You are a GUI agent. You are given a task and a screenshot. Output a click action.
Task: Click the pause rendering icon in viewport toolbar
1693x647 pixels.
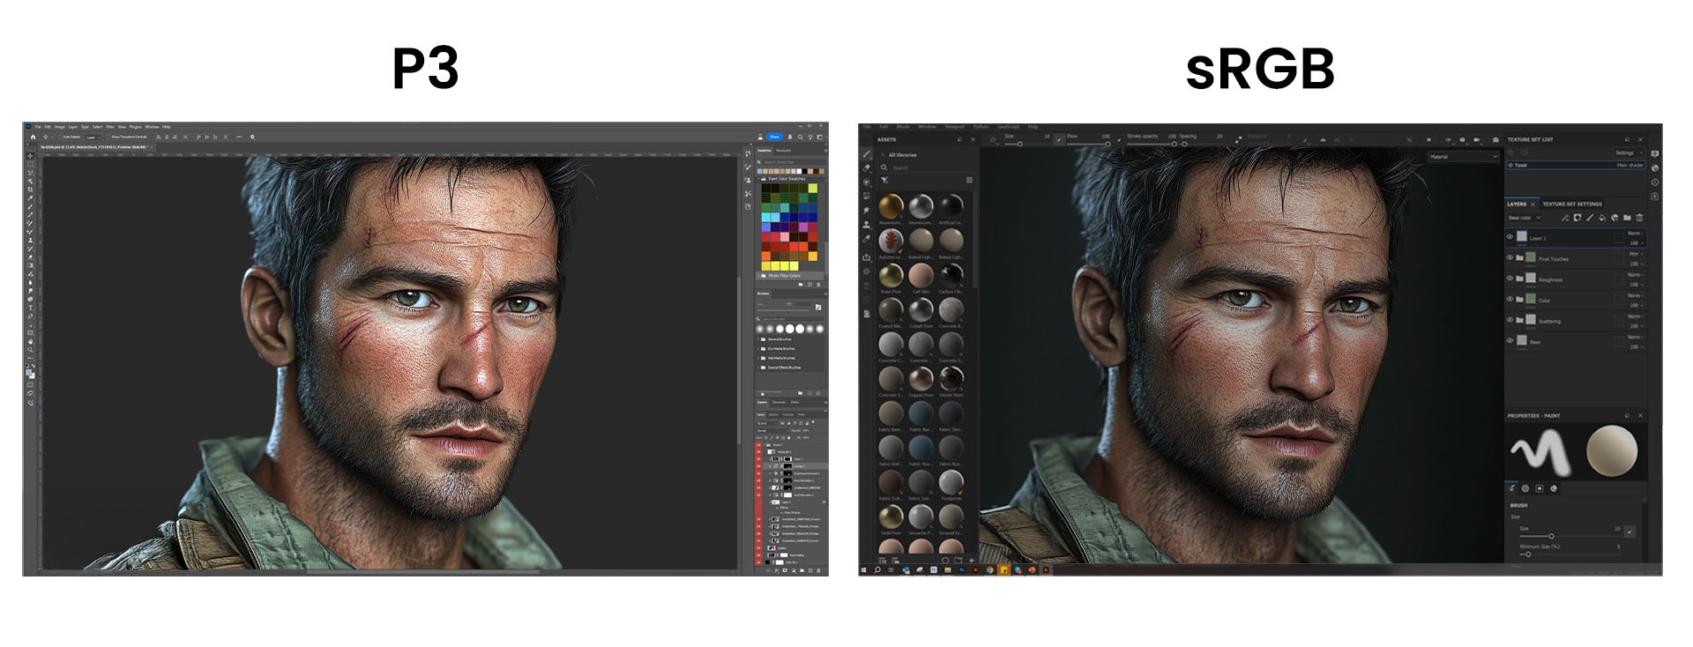coord(1428,139)
